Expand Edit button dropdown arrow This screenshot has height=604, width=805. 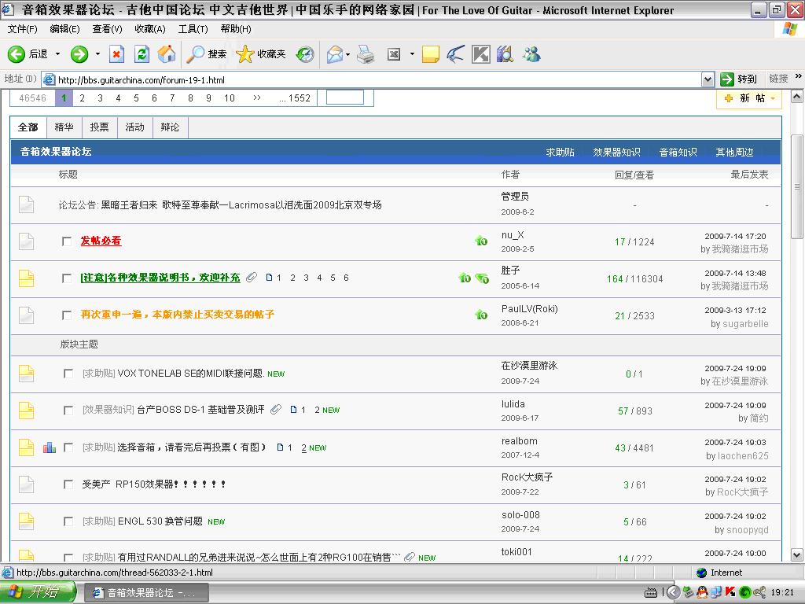(412, 54)
